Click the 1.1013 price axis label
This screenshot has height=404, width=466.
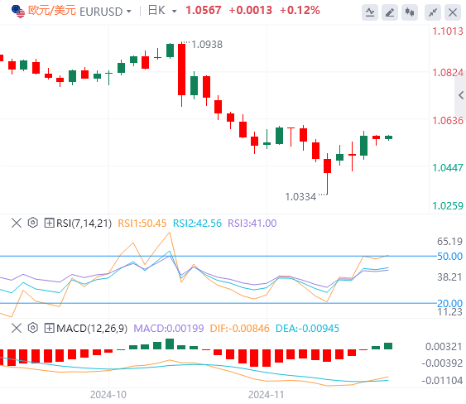point(448,31)
